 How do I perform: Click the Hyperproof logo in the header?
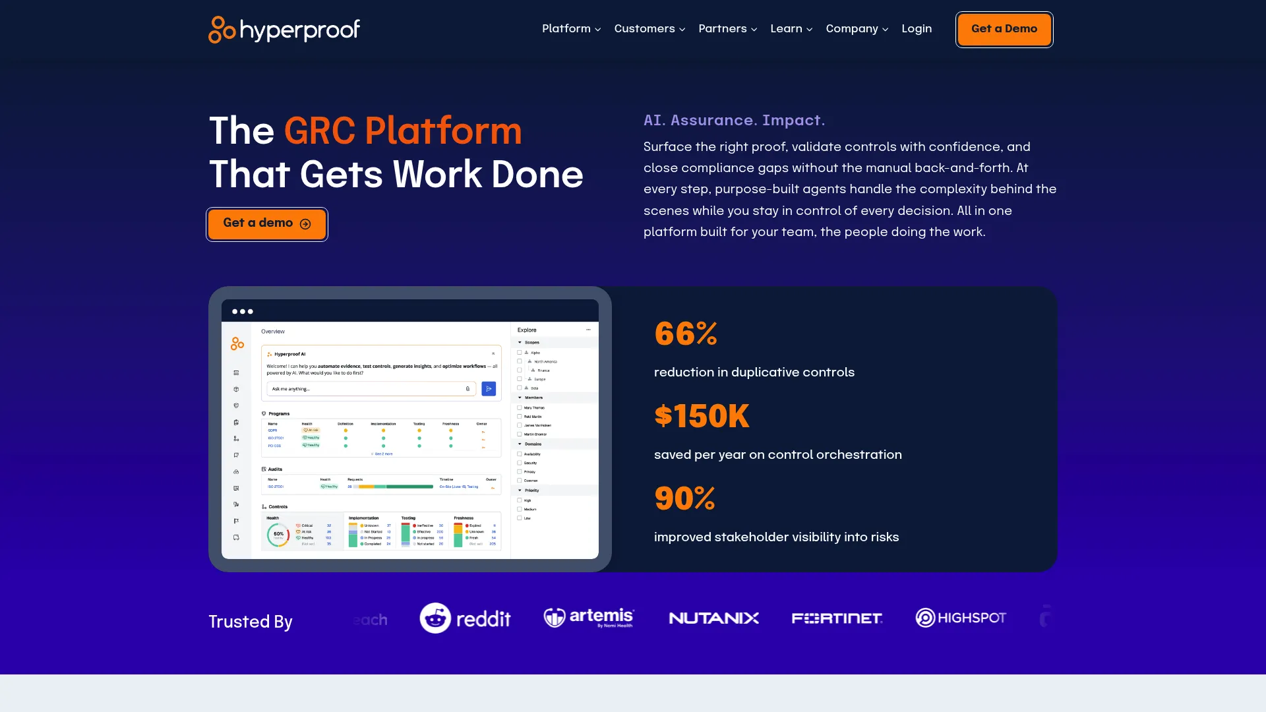point(284,30)
